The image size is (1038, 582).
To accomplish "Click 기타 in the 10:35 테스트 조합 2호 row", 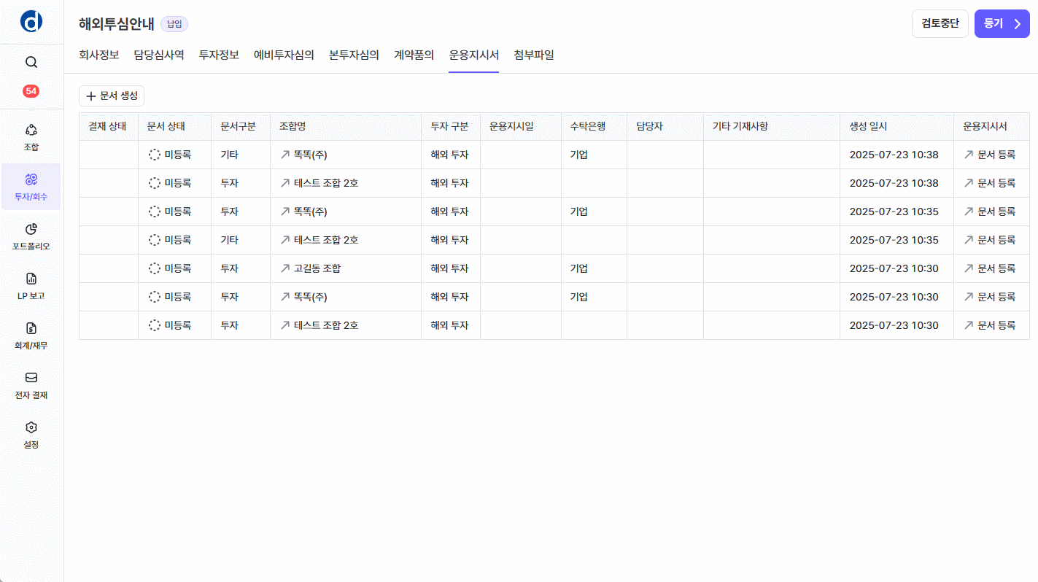I will coord(229,240).
